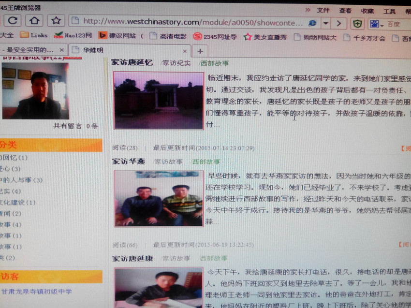Select the 的人与事(3) category

click(21, 180)
